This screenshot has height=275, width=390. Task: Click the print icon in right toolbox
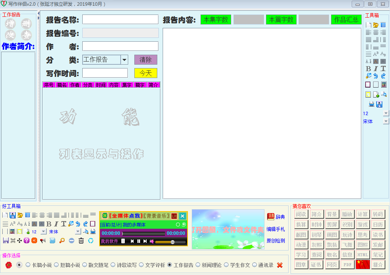372,104
